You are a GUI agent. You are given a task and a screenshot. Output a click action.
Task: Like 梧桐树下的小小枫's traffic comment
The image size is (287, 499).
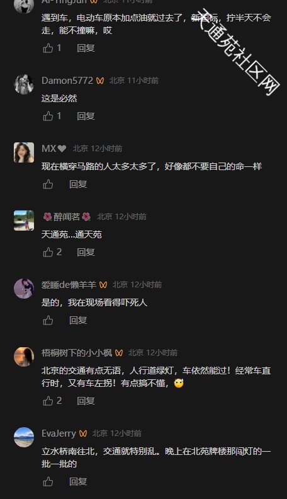pyautogui.click(x=48, y=401)
